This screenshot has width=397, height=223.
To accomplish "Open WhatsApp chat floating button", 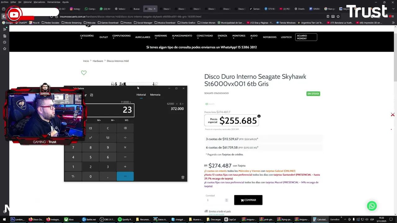I will pyautogui.click(x=372, y=206).
